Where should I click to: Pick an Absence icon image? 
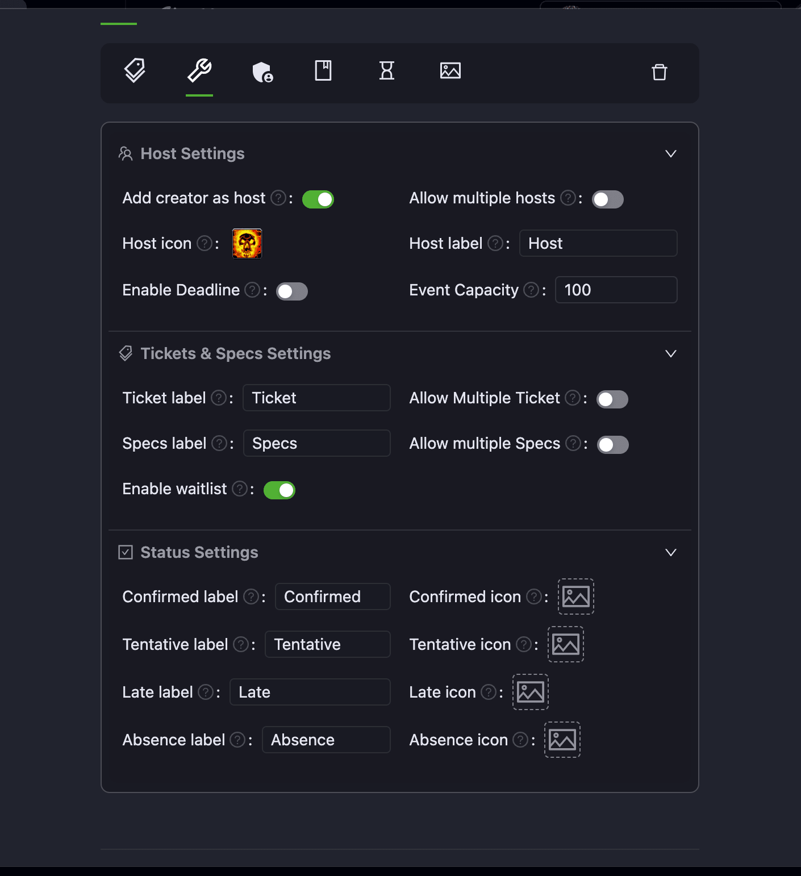click(x=562, y=740)
